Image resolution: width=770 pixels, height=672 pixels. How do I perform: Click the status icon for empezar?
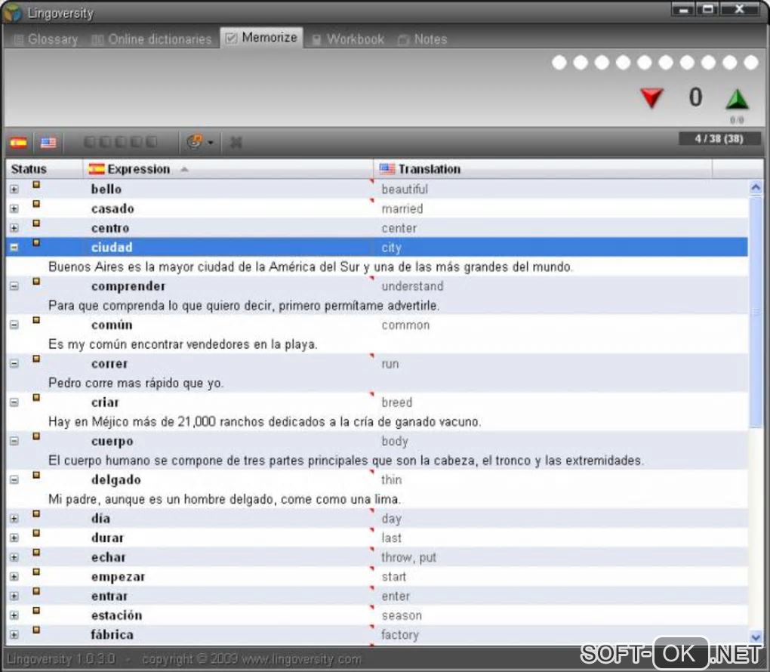36,572
